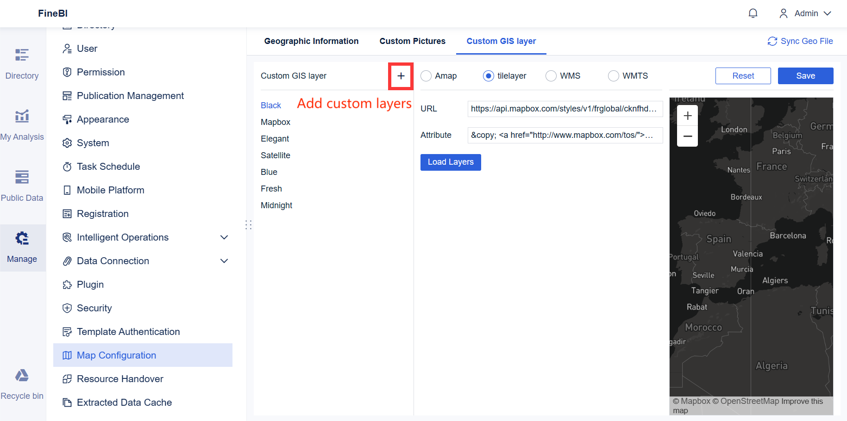Expand the Data Connection submenu
The height and width of the screenshot is (421, 847).
click(x=224, y=261)
